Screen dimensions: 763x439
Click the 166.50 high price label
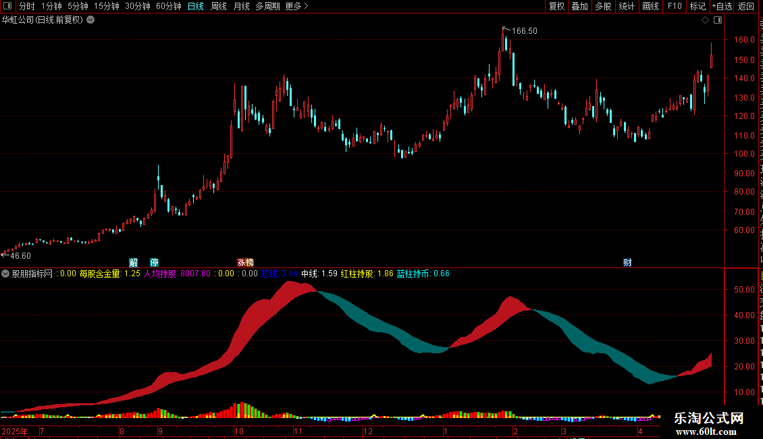525,30
